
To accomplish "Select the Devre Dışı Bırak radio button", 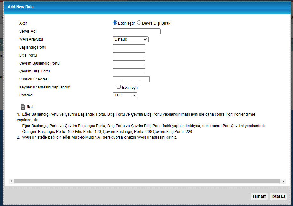I will [x=139, y=23].
